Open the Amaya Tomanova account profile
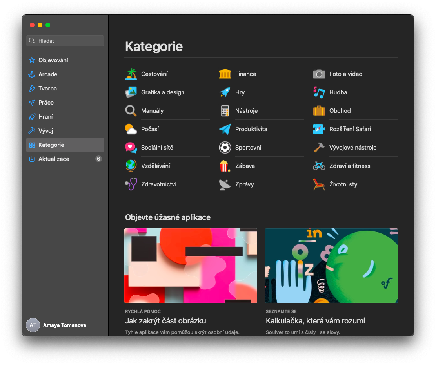Image resolution: width=436 pixels, height=365 pixels. click(56, 325)
